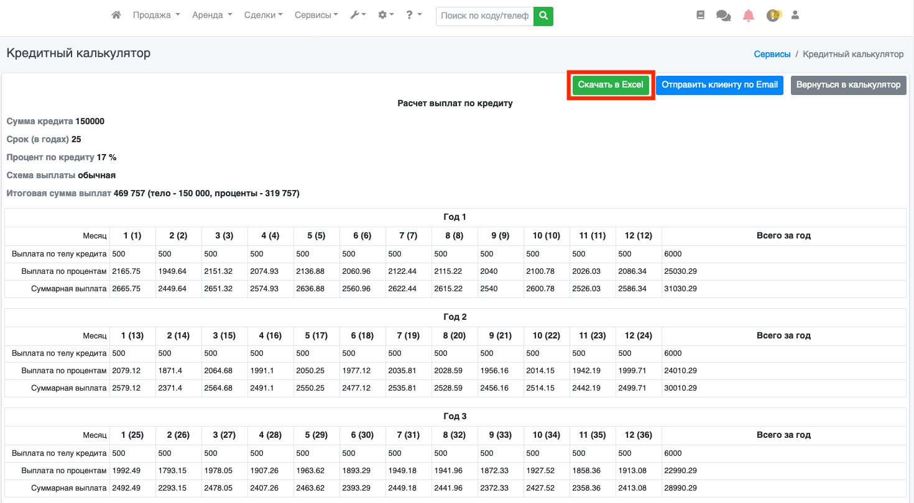Click the Скачать в Excel button

pyautogui.click(x=611, y=85)
